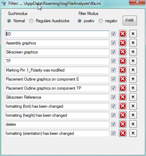Uncheck the BD filter checkbox

(113, 34)
